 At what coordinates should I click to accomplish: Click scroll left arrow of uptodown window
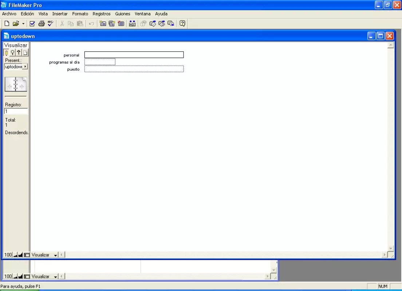point(62,255)
